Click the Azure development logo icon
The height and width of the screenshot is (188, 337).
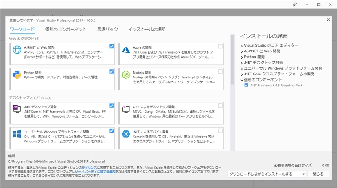pos(126,50)
